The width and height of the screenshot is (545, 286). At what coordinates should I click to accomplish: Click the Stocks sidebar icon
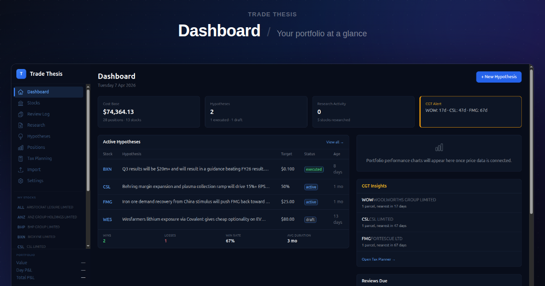click(x=20, y=103)
